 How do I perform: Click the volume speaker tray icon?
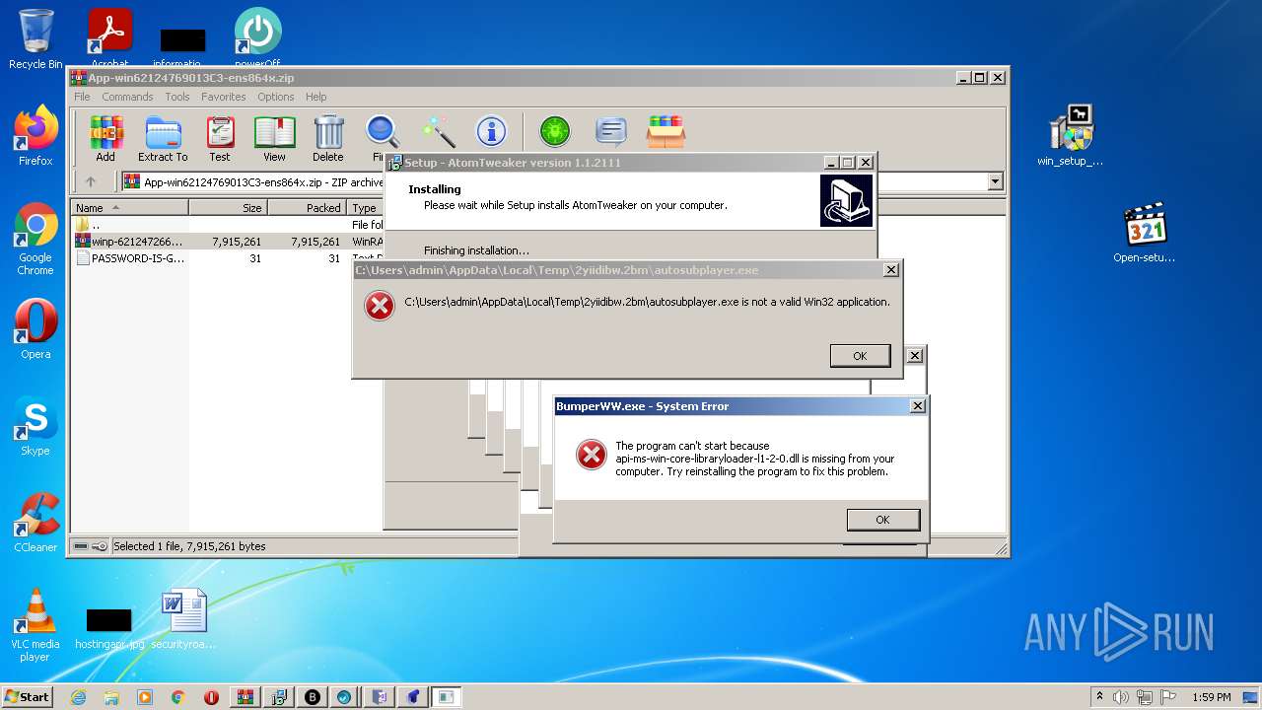[1121, 696]
